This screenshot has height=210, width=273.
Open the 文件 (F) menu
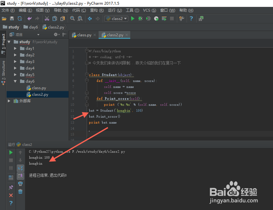click(x=8, y=10)
